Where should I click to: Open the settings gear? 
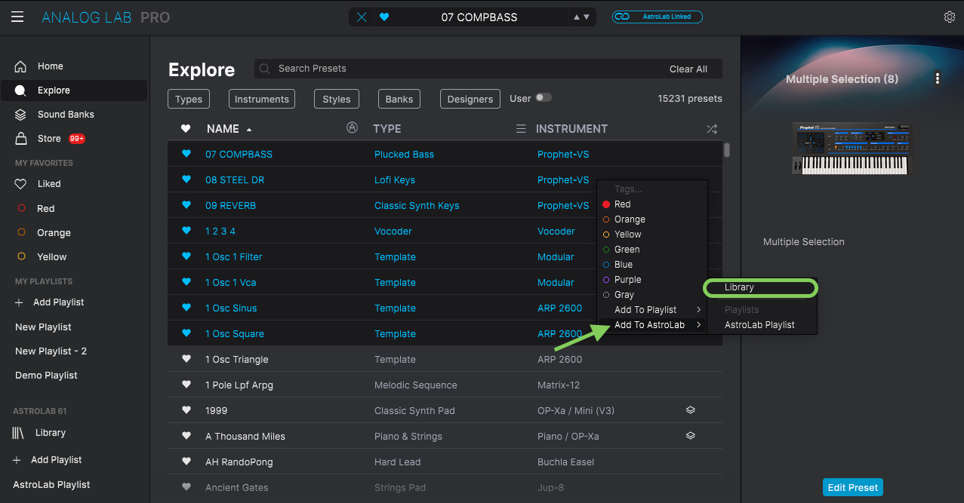pyautogui.click(x=950, y=17)
